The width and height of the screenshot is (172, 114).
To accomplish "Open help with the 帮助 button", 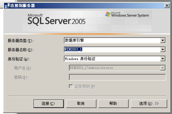I will tap(114, 104).
